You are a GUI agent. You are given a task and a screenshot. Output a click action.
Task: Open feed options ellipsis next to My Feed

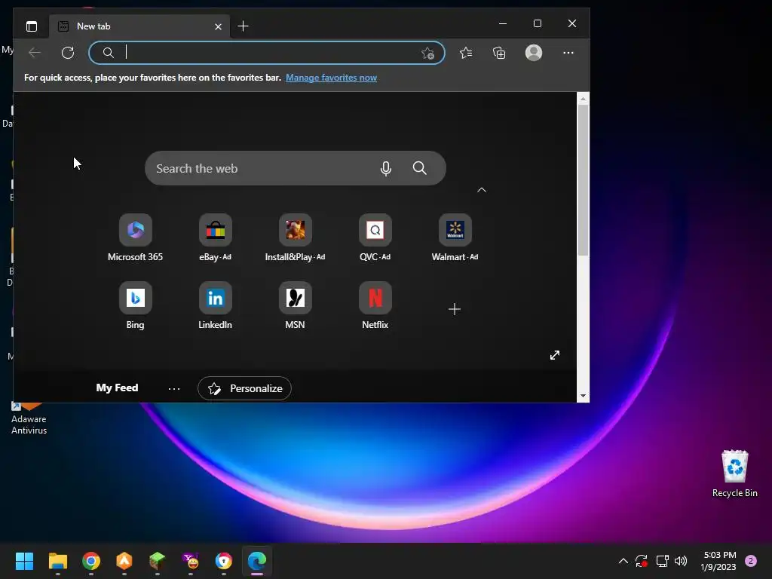(174, 389)
